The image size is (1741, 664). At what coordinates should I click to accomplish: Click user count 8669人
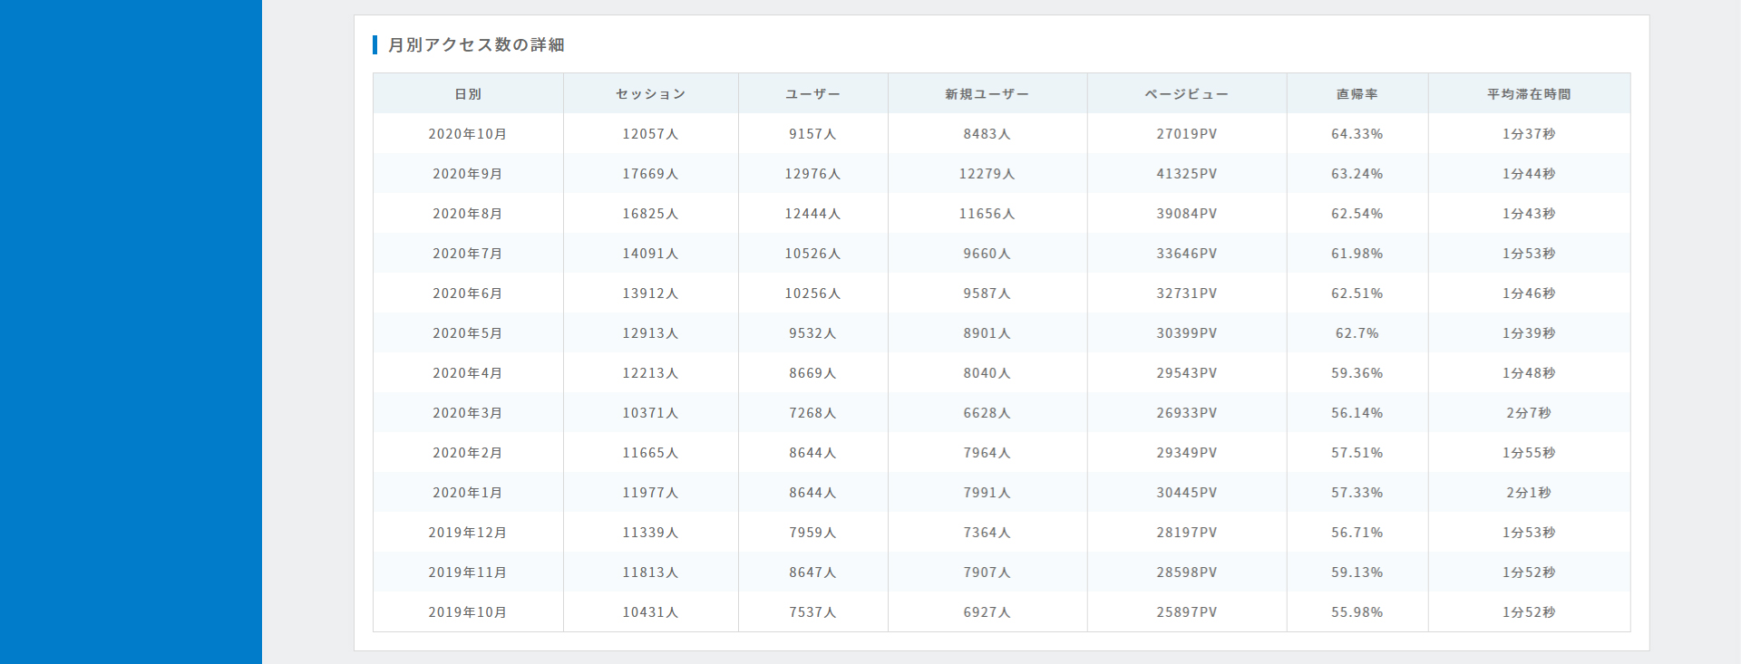click(813, 373)
